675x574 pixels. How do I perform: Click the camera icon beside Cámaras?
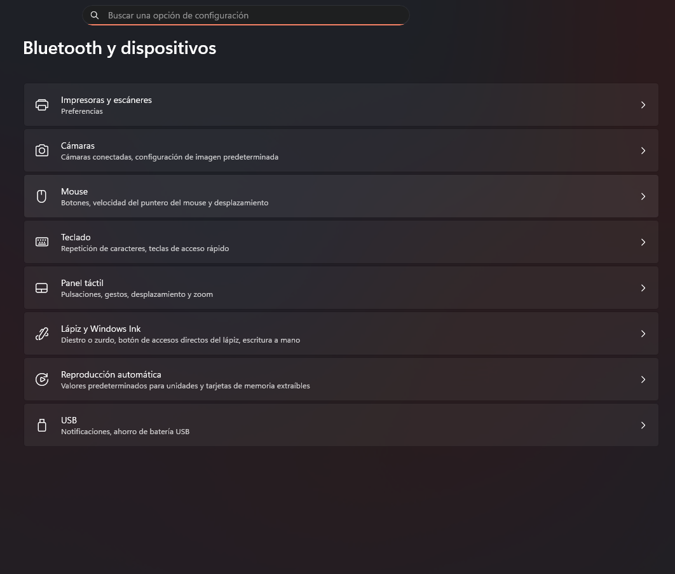click(42, 150)
